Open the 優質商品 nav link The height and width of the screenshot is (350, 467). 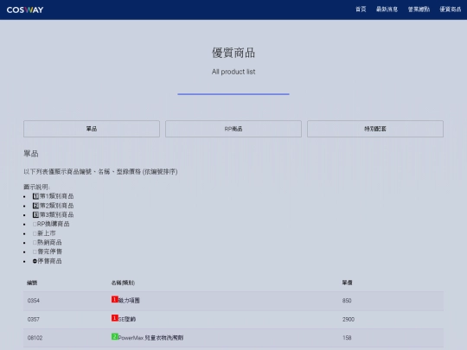click(451, 10)
